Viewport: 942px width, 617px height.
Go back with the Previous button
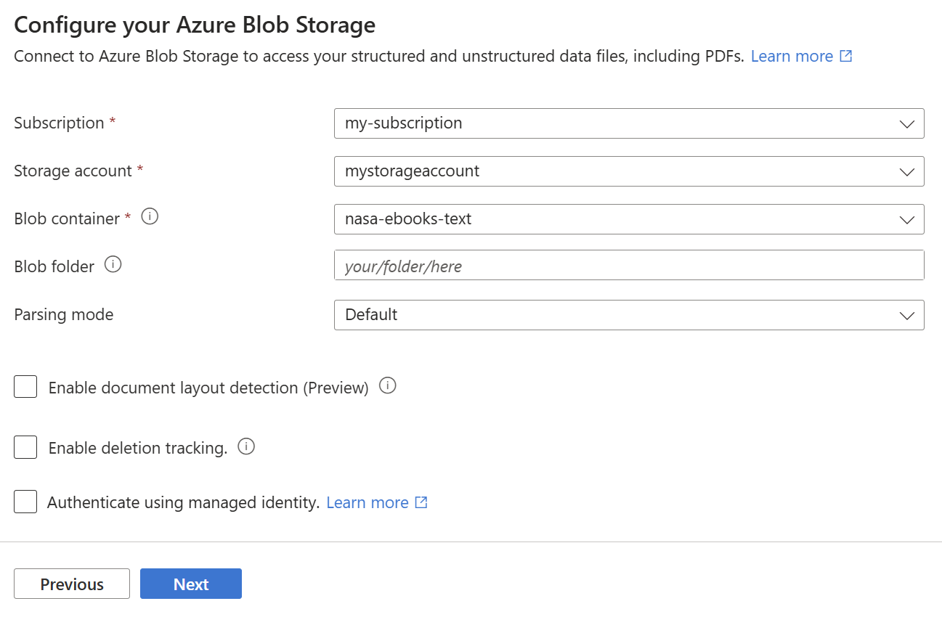point(72,584)
